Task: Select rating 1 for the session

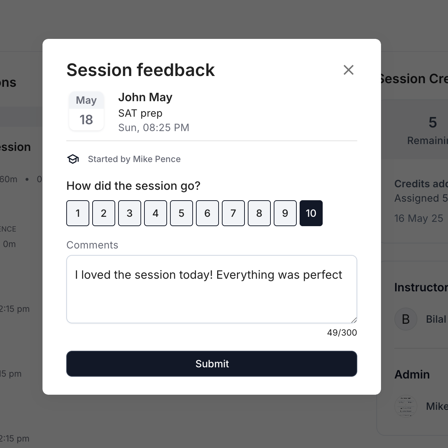Action: pos(78,213)
